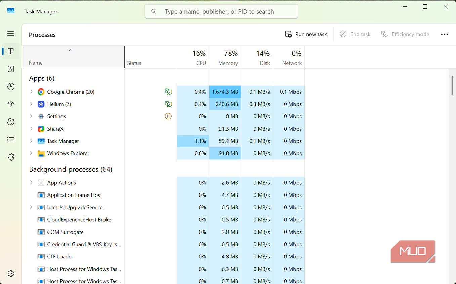Open the Users sidebar icon
The width and height of the screenshot is (456, 284).
[x=11, y=121]
